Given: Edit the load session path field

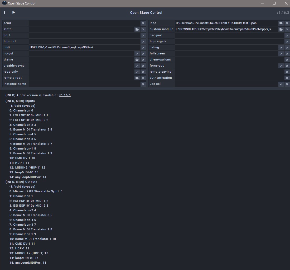Looking at the screenshot, I should click(x=226, y=23).
